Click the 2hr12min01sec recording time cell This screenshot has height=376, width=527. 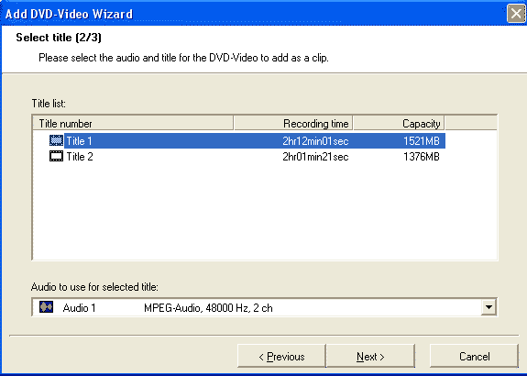pos(315,141)
